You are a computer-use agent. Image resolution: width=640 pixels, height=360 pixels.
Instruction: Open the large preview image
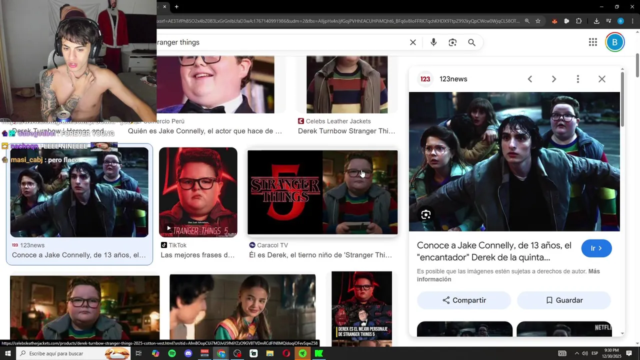[514, 161]
